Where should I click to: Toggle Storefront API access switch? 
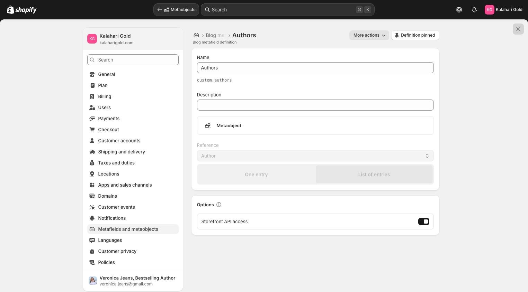tap(423, 222)
